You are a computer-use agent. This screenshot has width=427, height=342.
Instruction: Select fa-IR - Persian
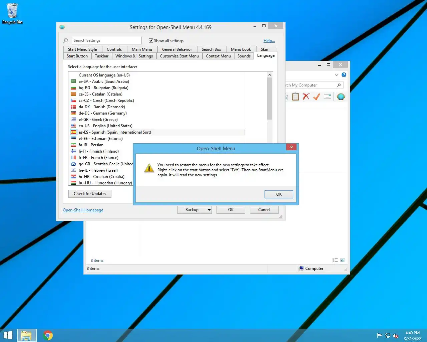click(91, 145)
